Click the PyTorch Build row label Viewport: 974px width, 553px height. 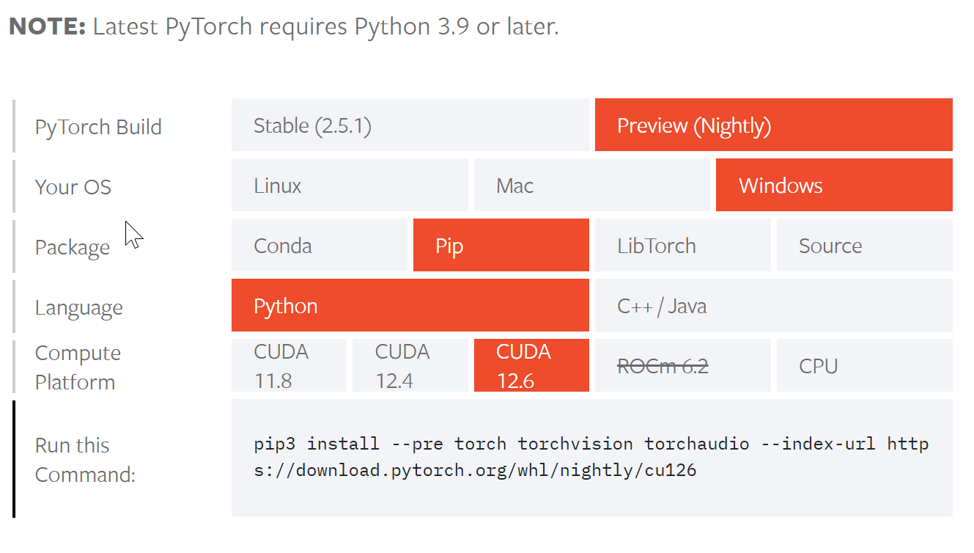[98, 127]
